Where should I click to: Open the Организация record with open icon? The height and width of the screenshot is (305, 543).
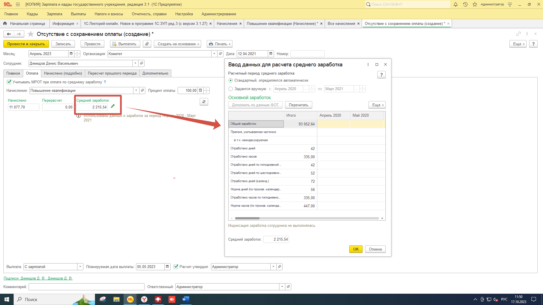pos(221,54)
